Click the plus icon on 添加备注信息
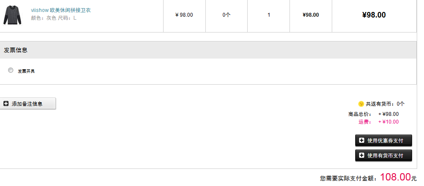 click(6, 103)
